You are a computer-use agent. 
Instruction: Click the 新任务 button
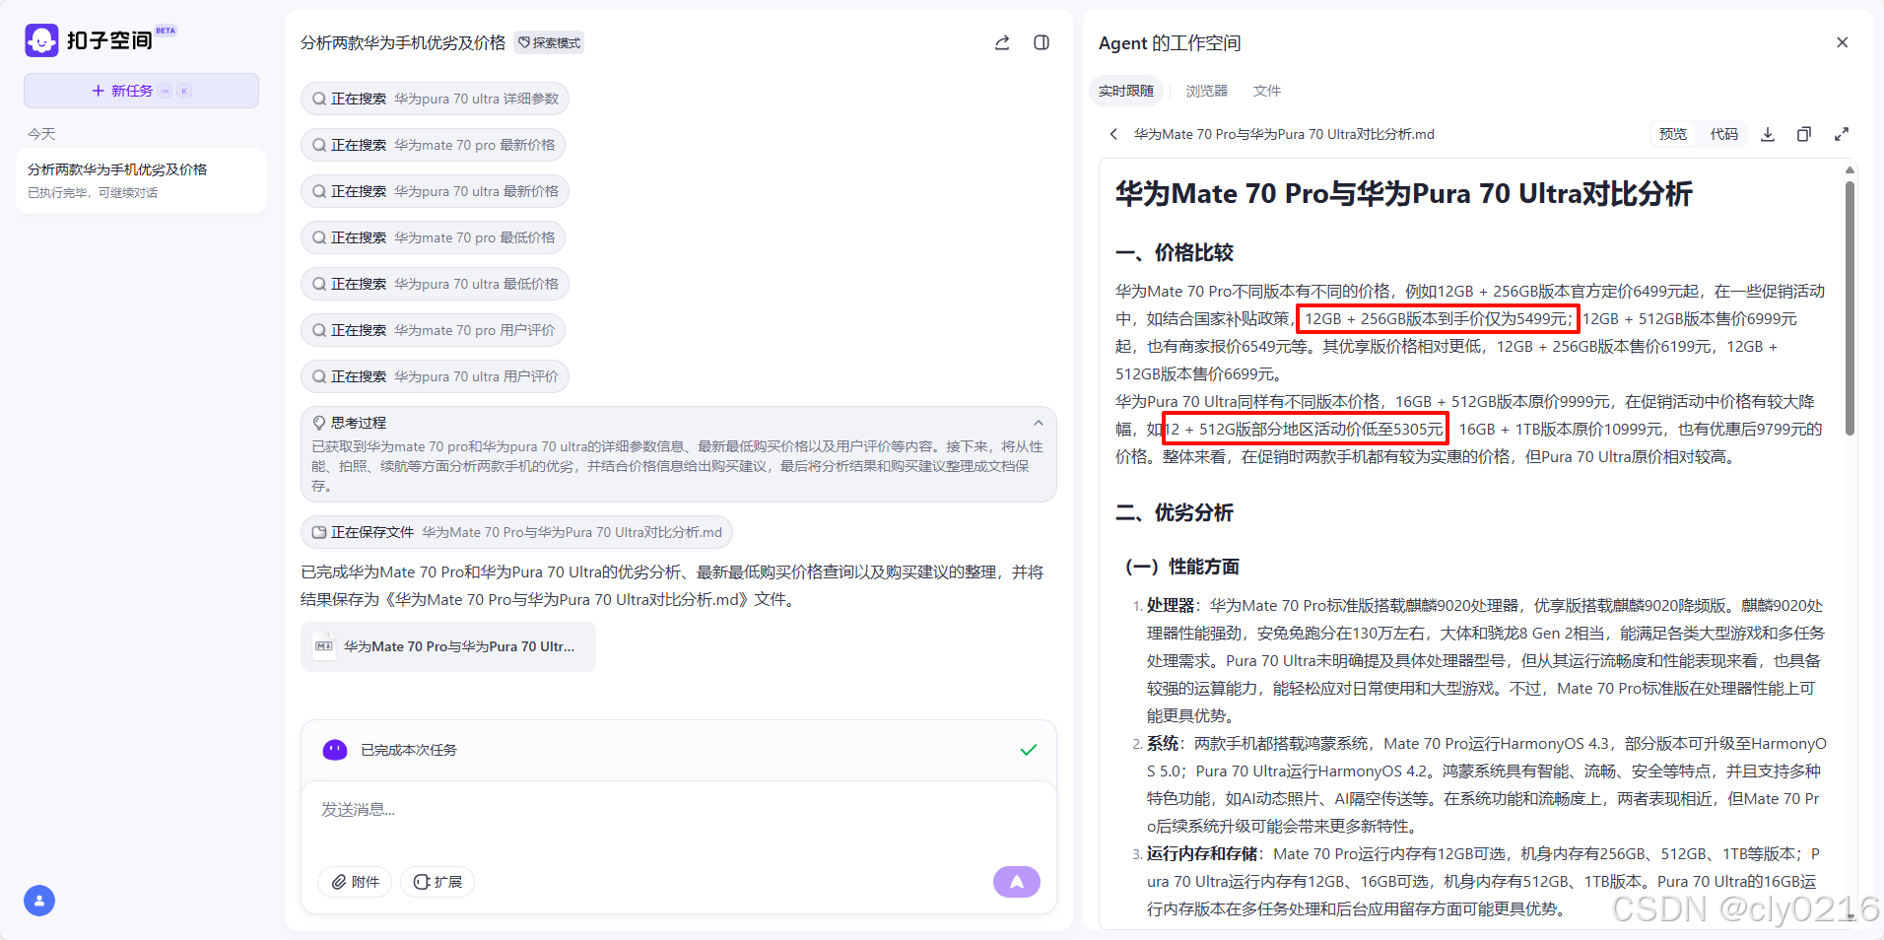[x=140, y=90]
